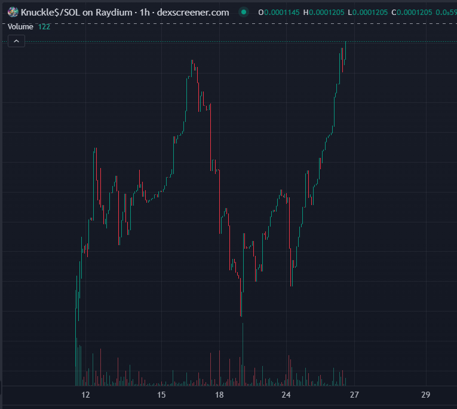This screenshot has height=409, width=457.
Task: Click the Volume value 122
Action: click(x=44, y=27)
